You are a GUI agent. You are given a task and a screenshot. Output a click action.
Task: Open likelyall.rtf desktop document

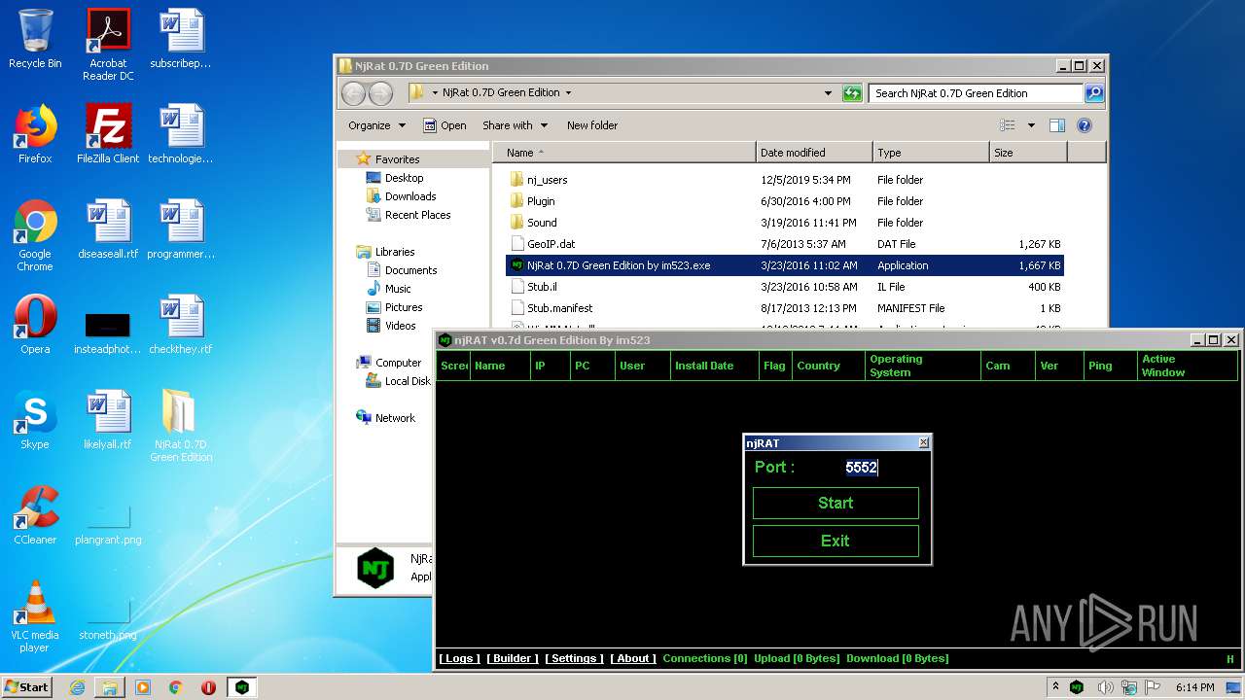click(108, 420)
